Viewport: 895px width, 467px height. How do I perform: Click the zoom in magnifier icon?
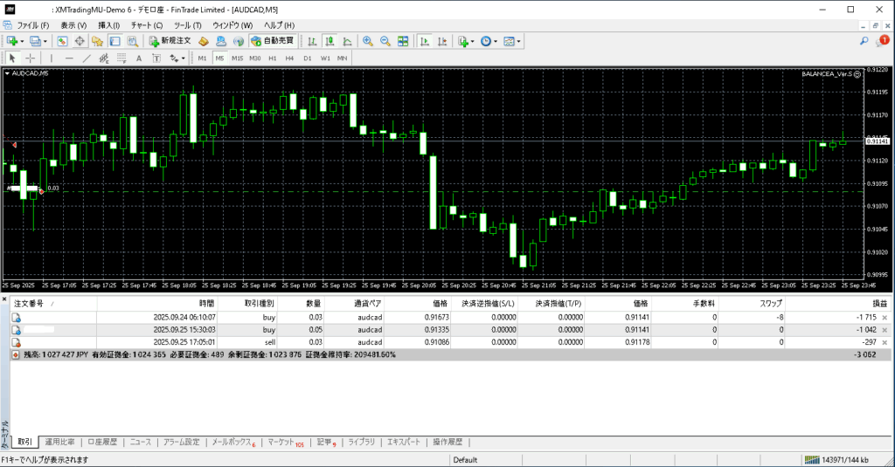point(368,41)
